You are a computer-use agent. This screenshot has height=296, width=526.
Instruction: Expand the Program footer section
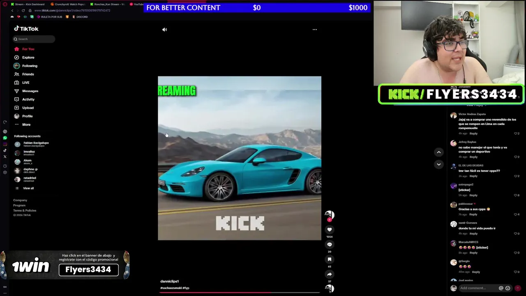[19, 205]
